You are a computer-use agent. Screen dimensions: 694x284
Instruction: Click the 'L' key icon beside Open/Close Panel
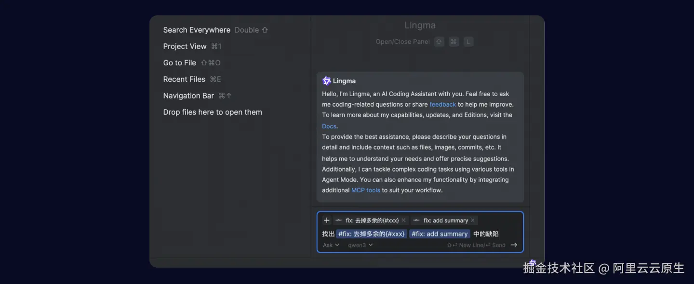click(x=468, y=42)
